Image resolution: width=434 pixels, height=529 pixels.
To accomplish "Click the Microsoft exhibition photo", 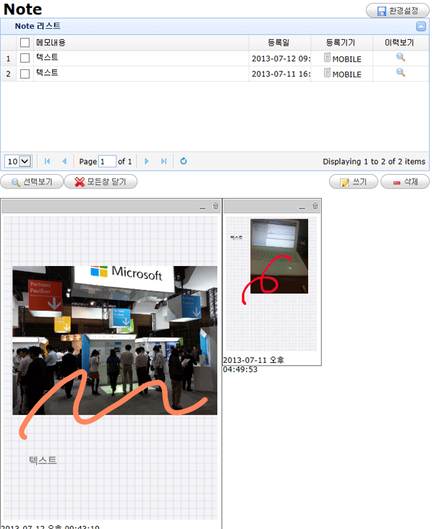I will [115, 340].
